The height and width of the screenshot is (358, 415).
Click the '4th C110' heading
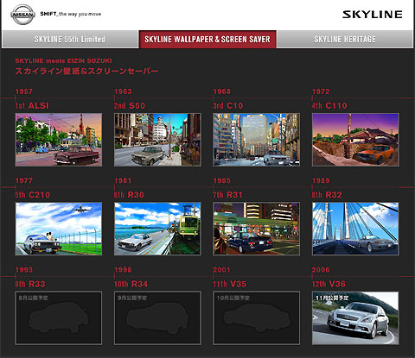(329, 105)
